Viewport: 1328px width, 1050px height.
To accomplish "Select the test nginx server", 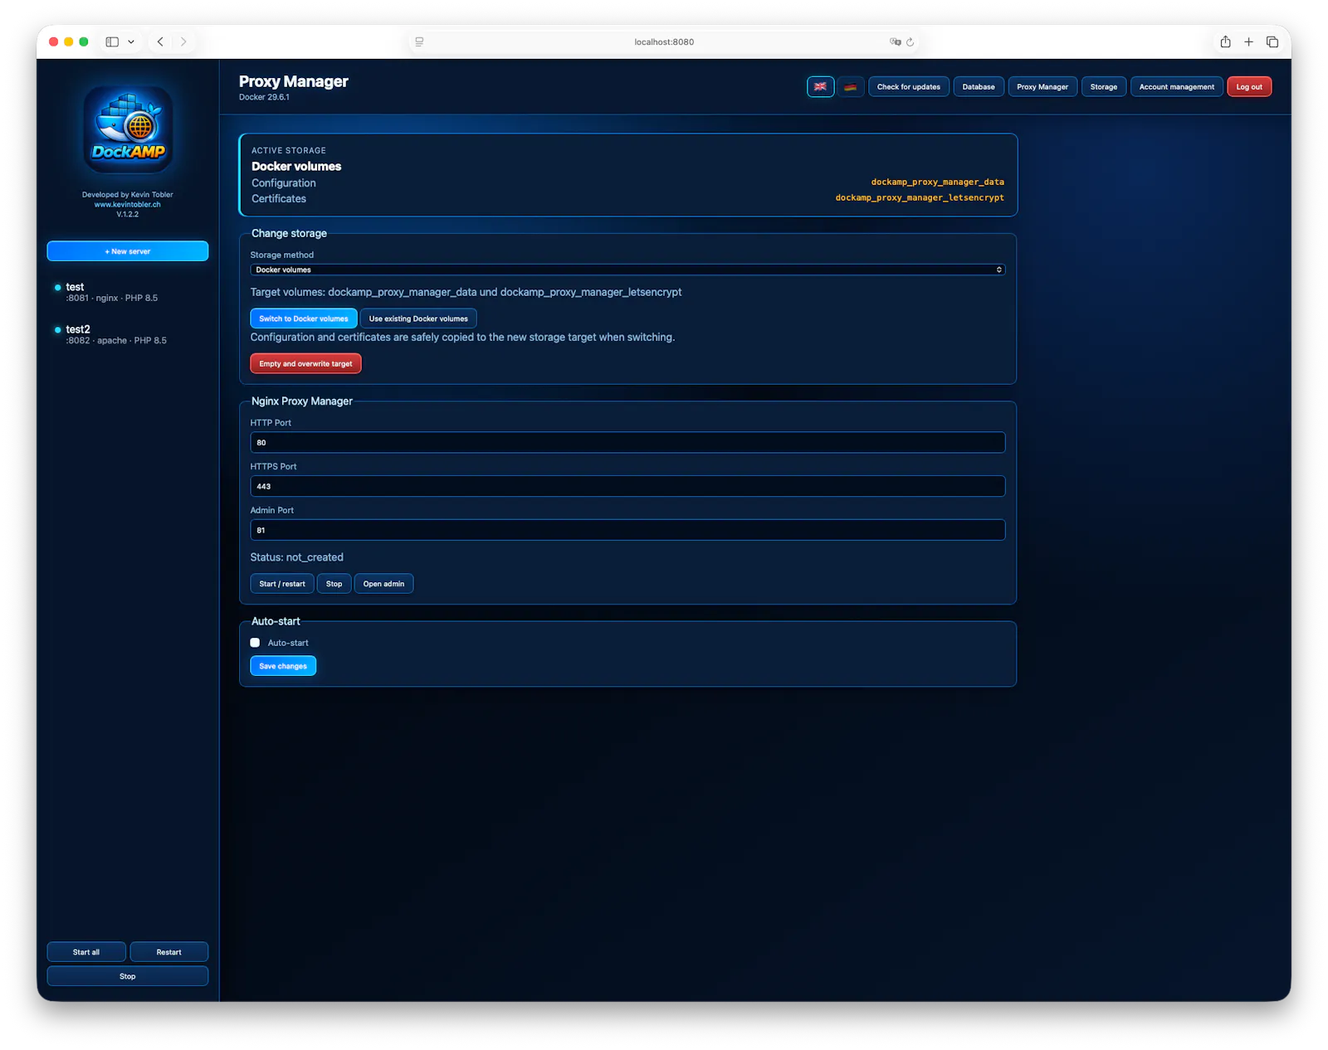I will pos(128,292).
